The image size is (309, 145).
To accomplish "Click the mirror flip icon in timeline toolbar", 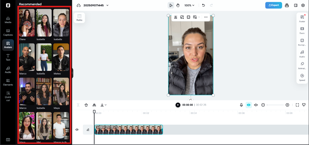I will click(94, 105).
